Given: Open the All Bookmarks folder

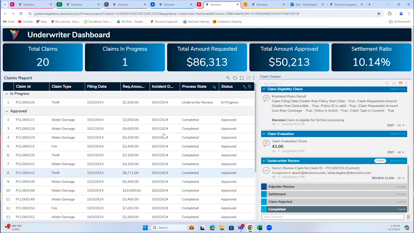Looking at the screenshot, I should tap(400, 22).
